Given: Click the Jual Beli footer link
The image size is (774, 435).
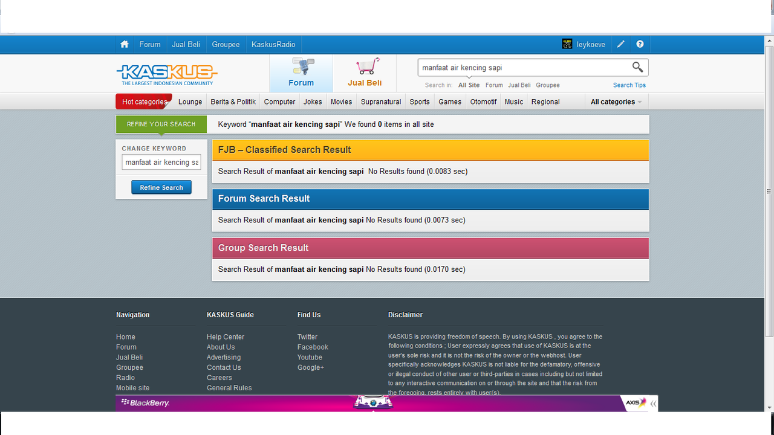Looking at the screenshot, I should click(x=129, y=358).
